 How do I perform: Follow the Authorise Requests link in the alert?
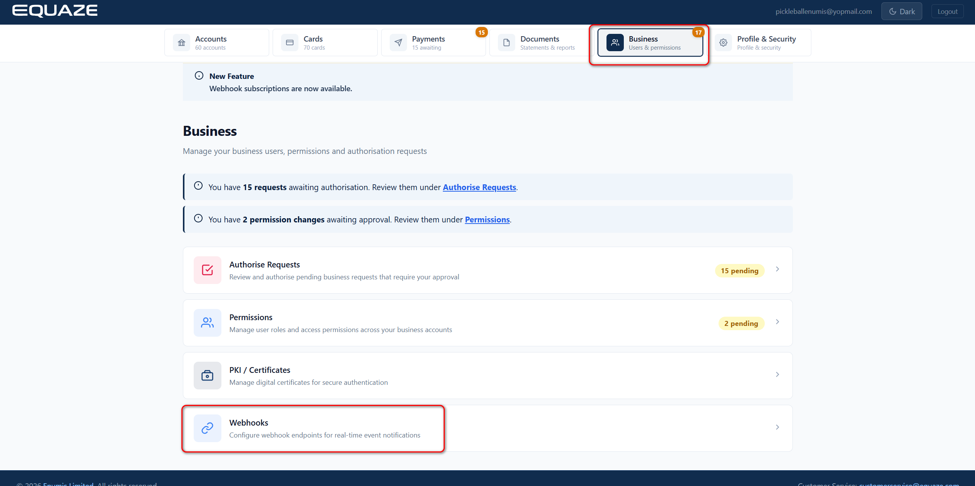click(479, 187)
